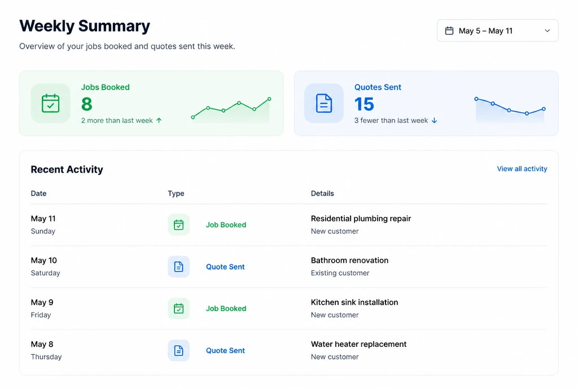Image resolution: width=578 pixels, height=388 pixels.
Task: Click the Type column header
Action: 176,193
